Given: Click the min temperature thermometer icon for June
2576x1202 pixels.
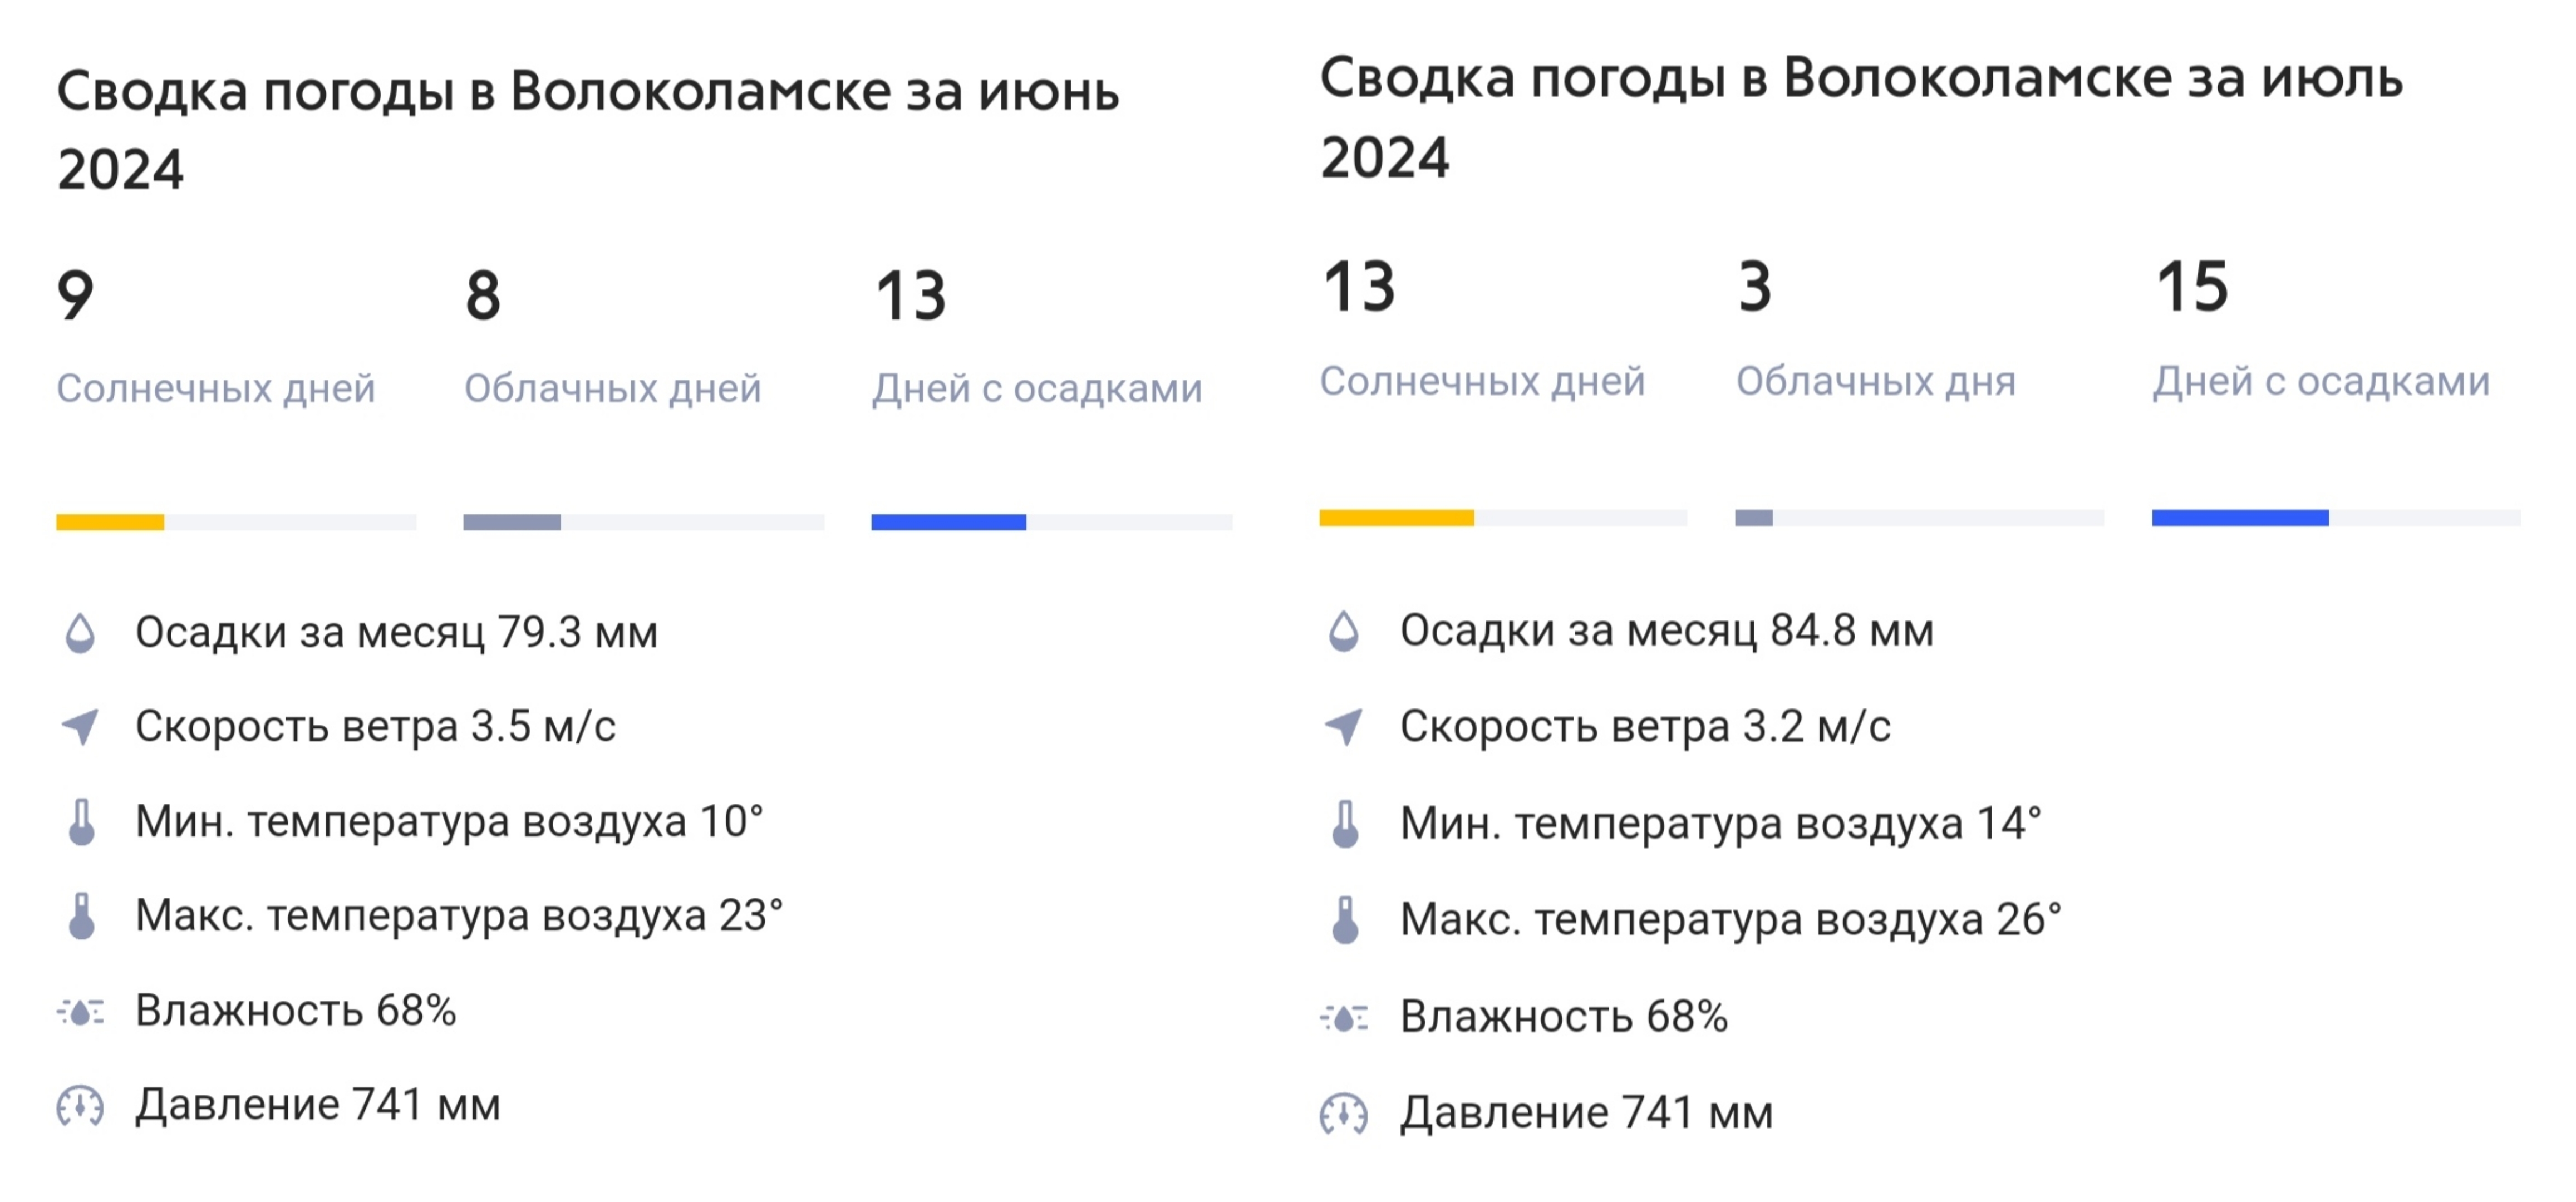Looking at the screenshot, I should pyautogui.click(x=81, y=822).
